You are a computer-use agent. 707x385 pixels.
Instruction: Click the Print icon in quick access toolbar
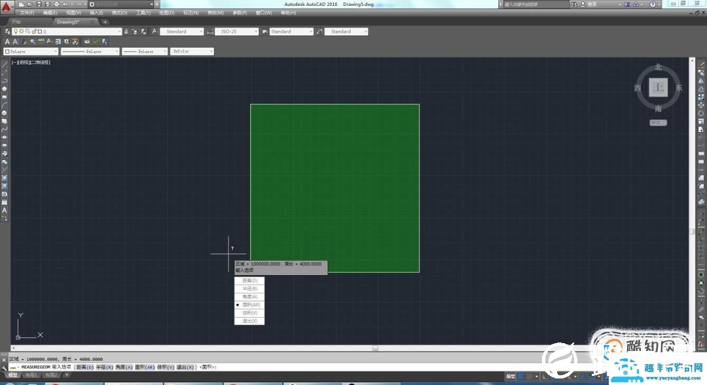[56, 4]
